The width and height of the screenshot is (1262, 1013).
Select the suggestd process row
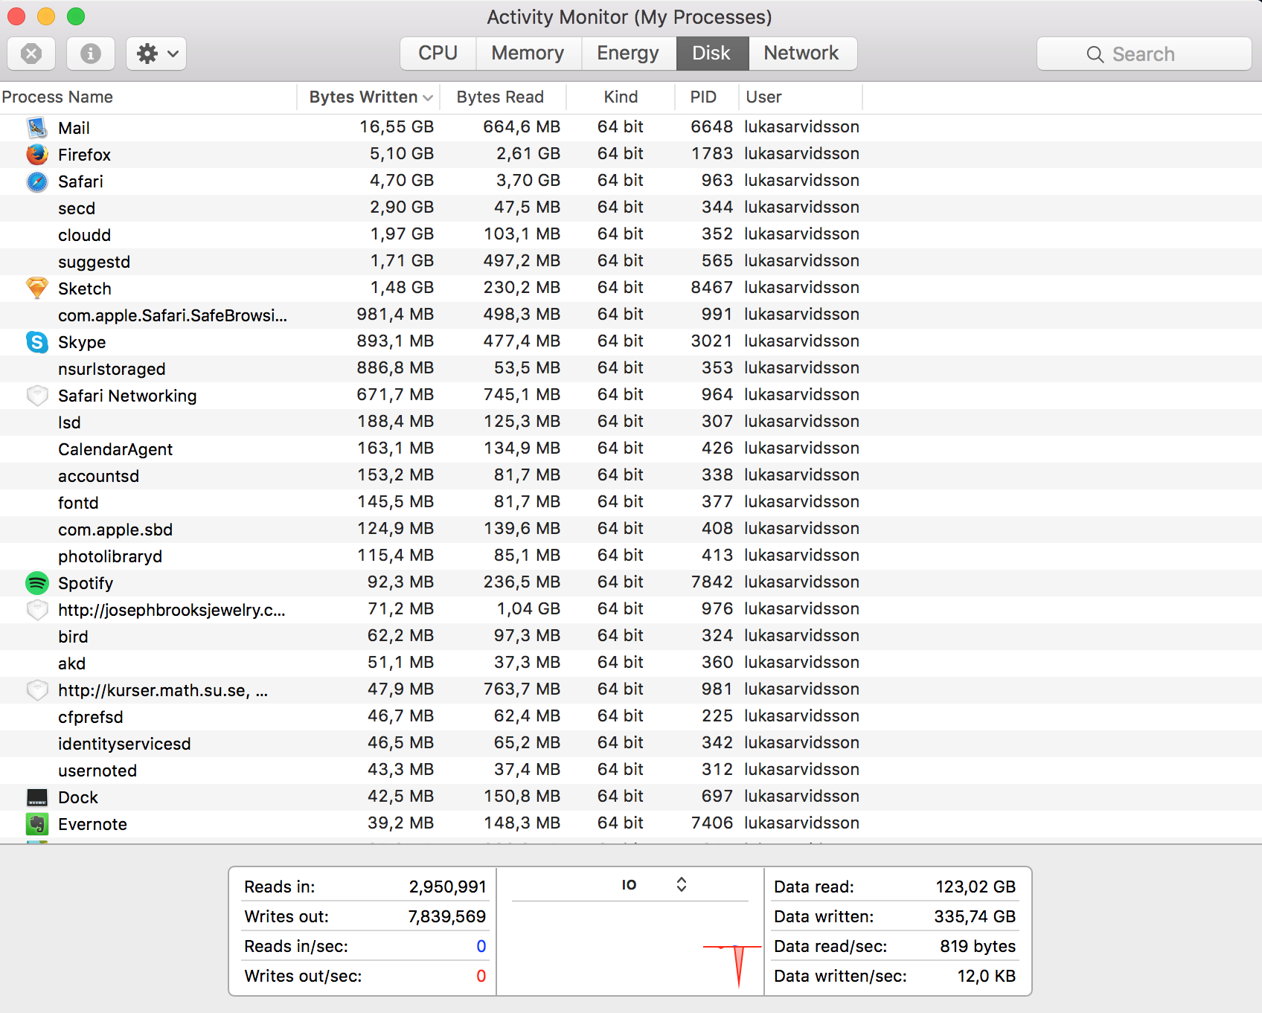[631, 261]
